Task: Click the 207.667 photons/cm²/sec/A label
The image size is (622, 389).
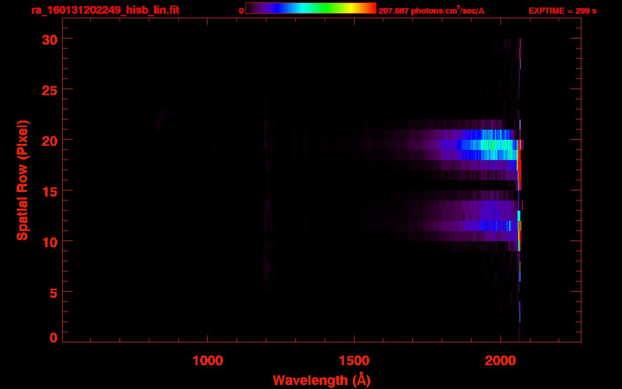Action: tap(431, 11)
